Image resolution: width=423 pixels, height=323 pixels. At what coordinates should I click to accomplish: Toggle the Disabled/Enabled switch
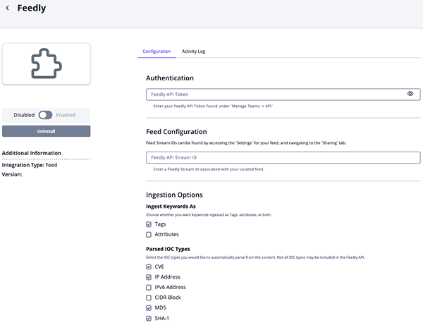pos(45,115)
